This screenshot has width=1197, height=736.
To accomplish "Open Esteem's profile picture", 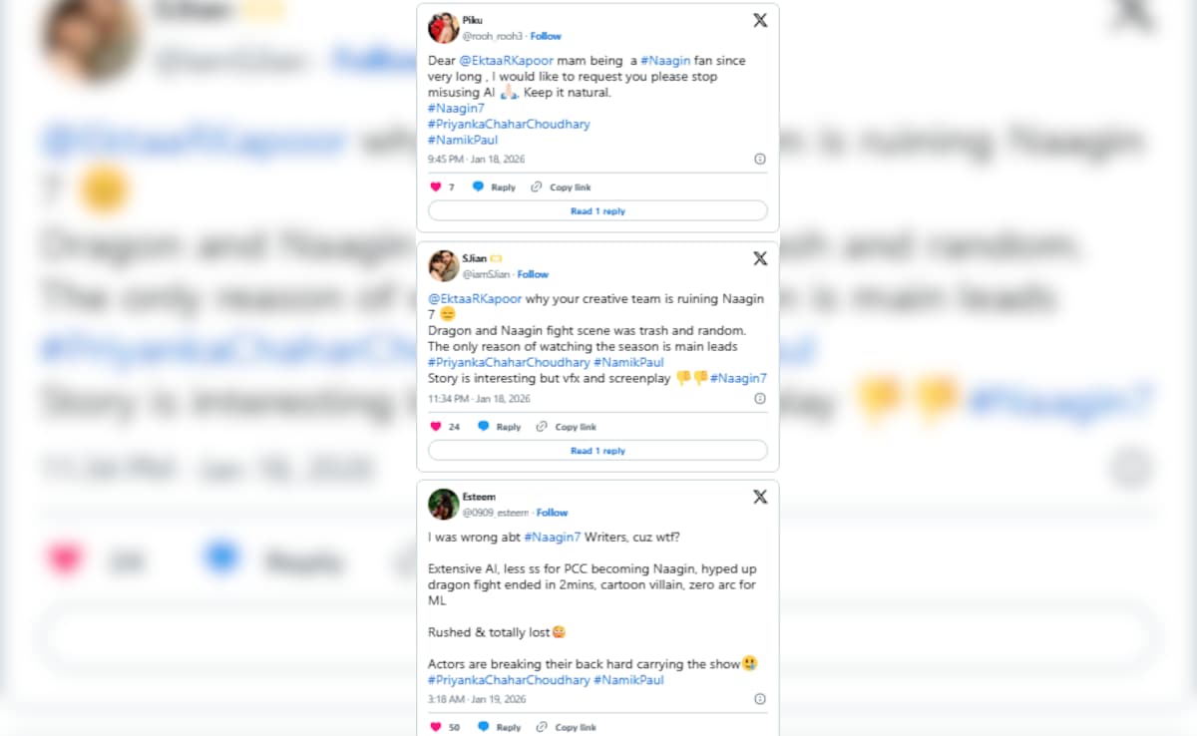I will (x=444, y=505).
